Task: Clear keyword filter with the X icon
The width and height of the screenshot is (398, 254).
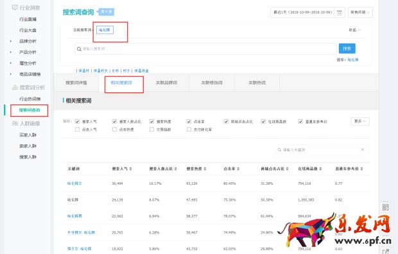Action: pyautogui.click(x=363, y=149)
